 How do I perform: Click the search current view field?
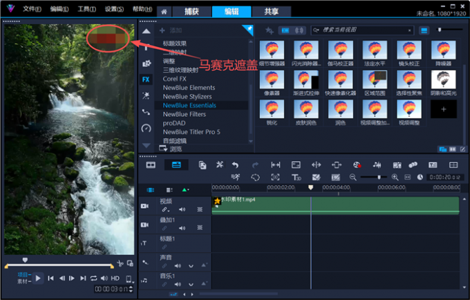tap(362, 30)
